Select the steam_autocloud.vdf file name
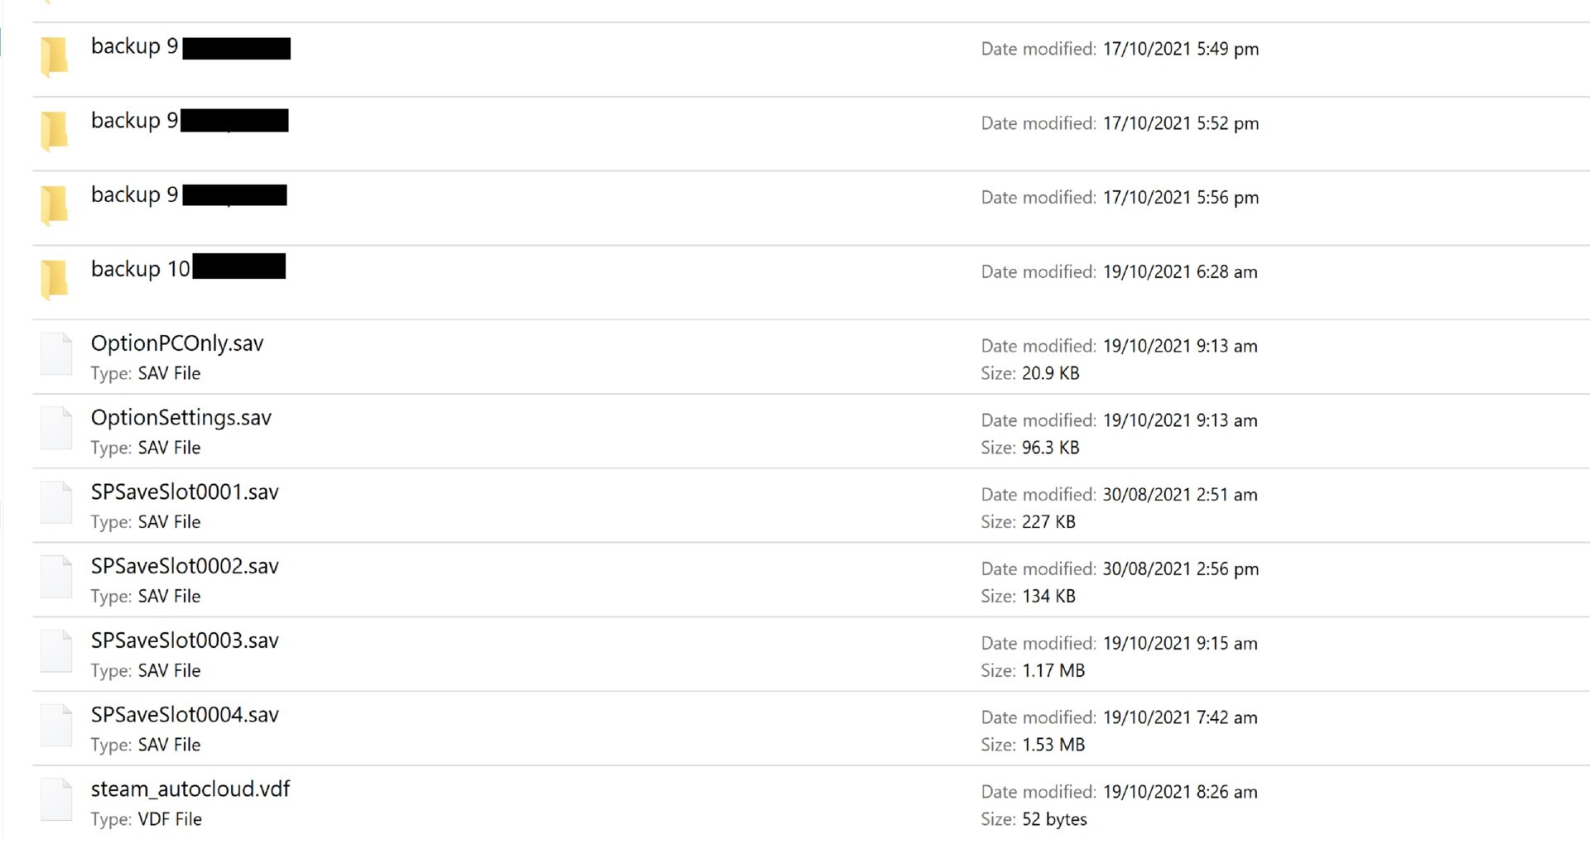This screenshot has width=1590, height=844. (190, 789)
